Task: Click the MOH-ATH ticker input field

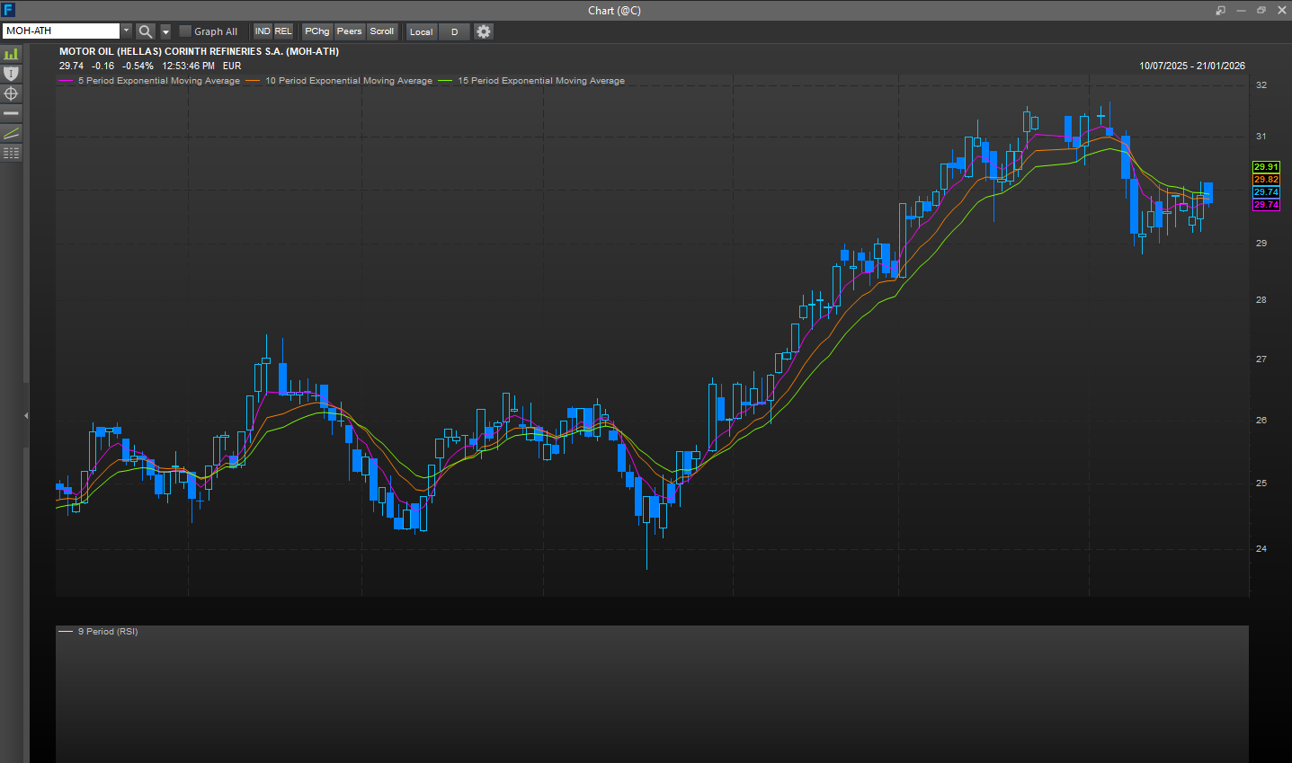Action: point(61,31)
